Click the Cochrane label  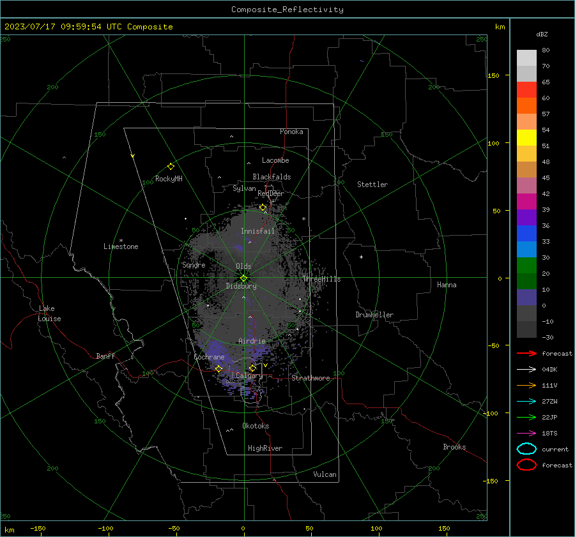(x=209, y=357)
